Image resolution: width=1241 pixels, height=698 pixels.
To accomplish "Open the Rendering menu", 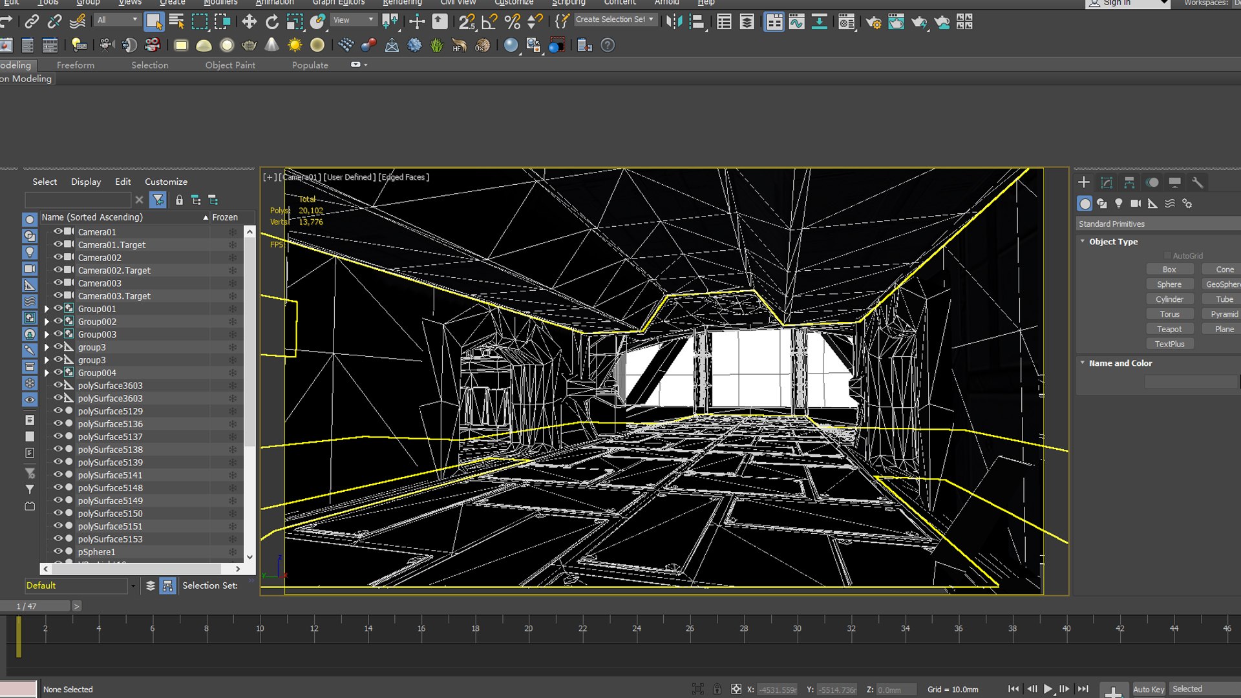I will 401,3.
